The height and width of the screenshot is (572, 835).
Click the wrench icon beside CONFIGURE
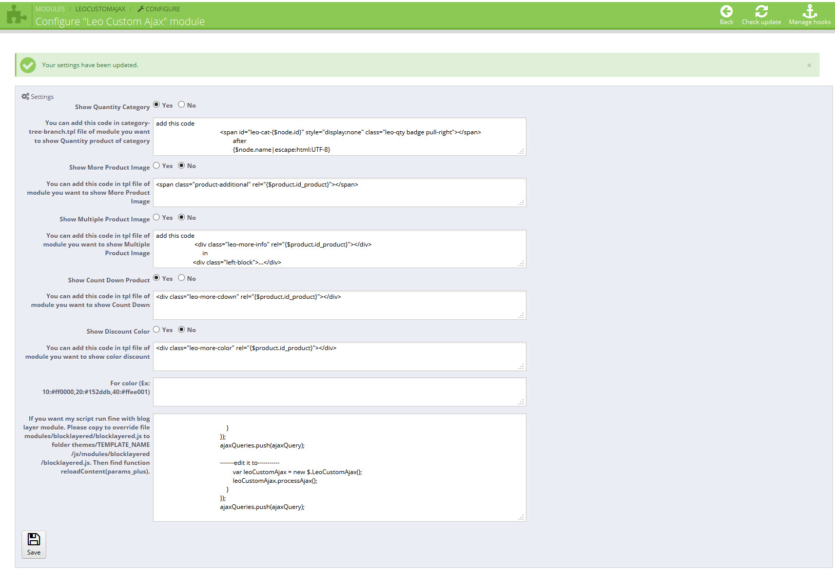[x=141, y=9]
